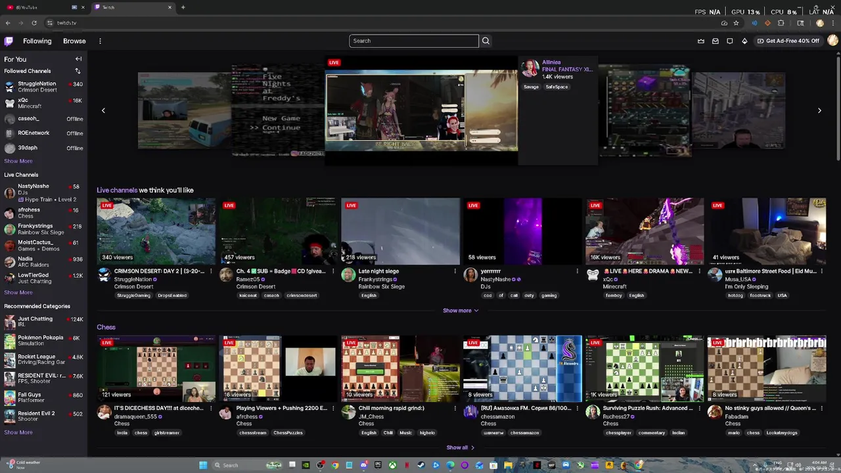Click the twitch.tv address bar
This screenshot has width=841, height=473.
coord(381,23)
